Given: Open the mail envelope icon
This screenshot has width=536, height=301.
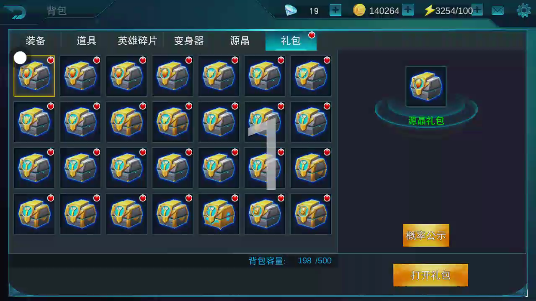Looking at the screenshot, I should (x=497, y=10).
